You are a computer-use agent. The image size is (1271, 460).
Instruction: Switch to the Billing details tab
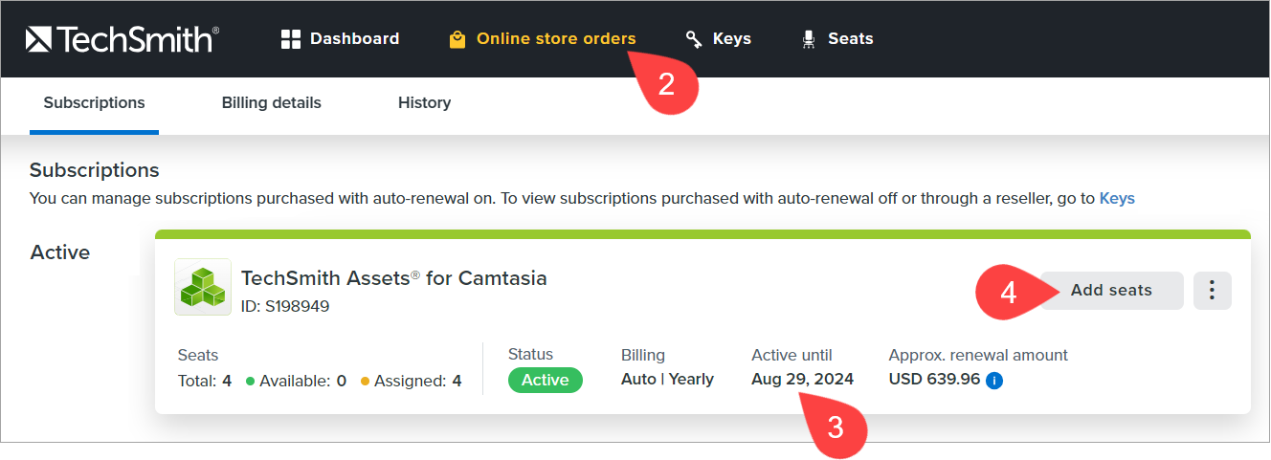pos(272,103)
